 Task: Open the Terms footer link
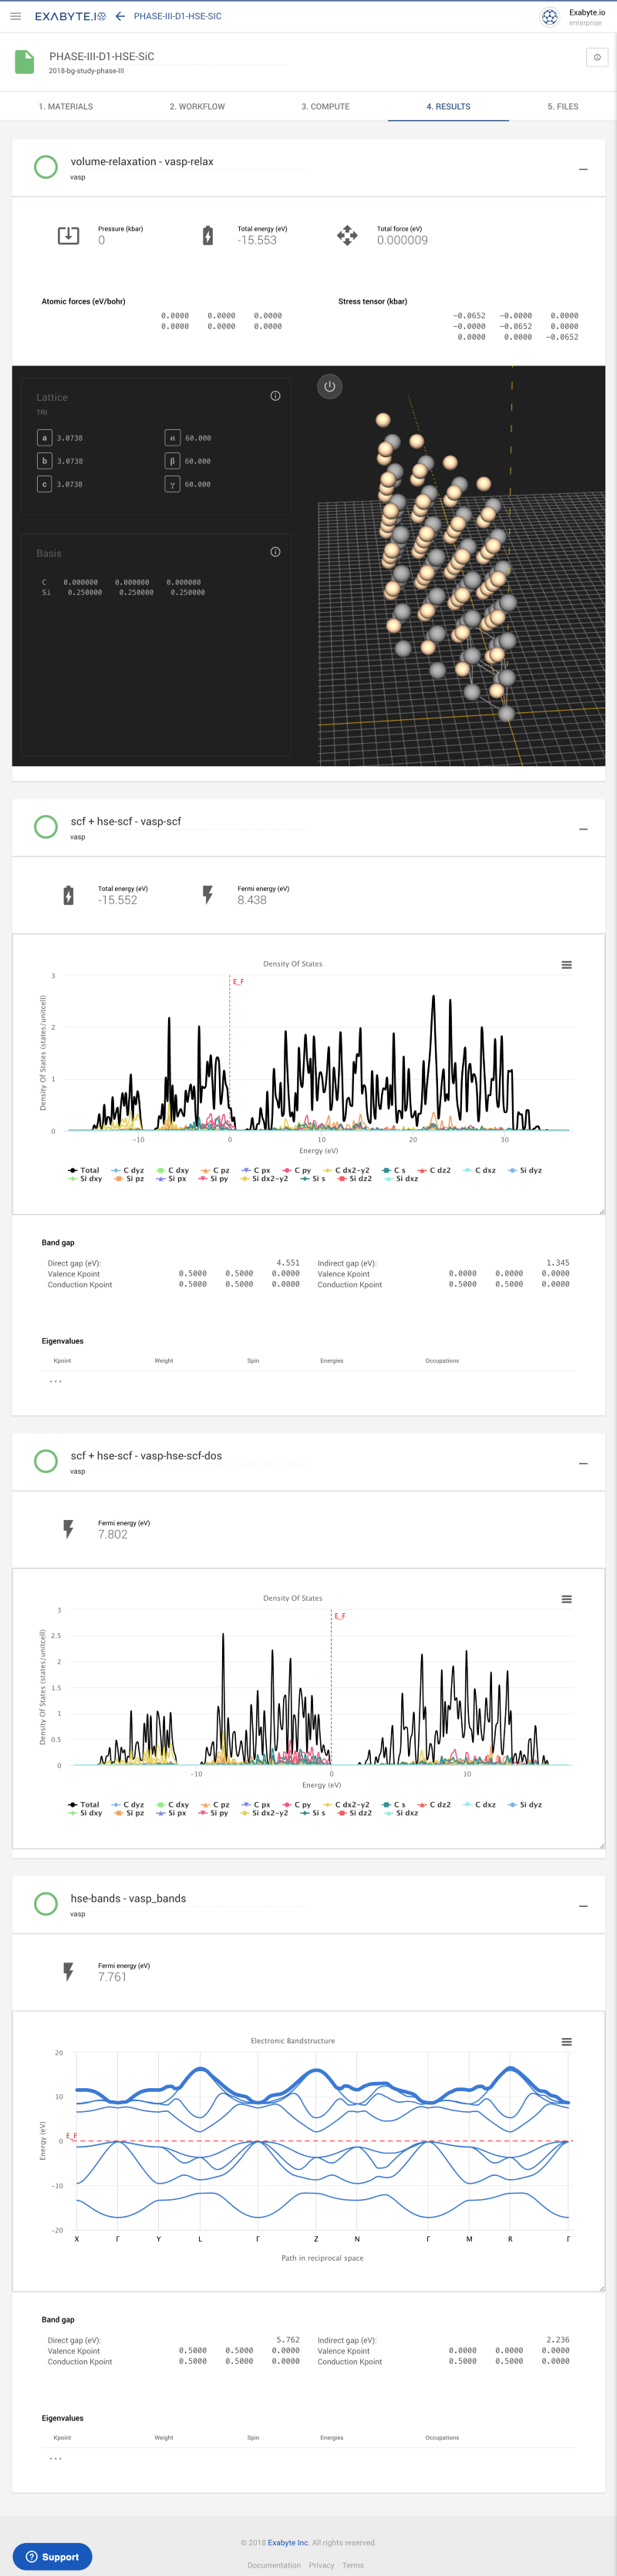pos(353,2565)
